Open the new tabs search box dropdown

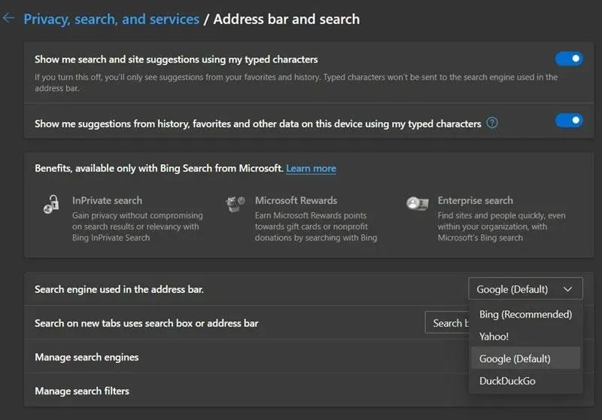[x=447, y=323]
